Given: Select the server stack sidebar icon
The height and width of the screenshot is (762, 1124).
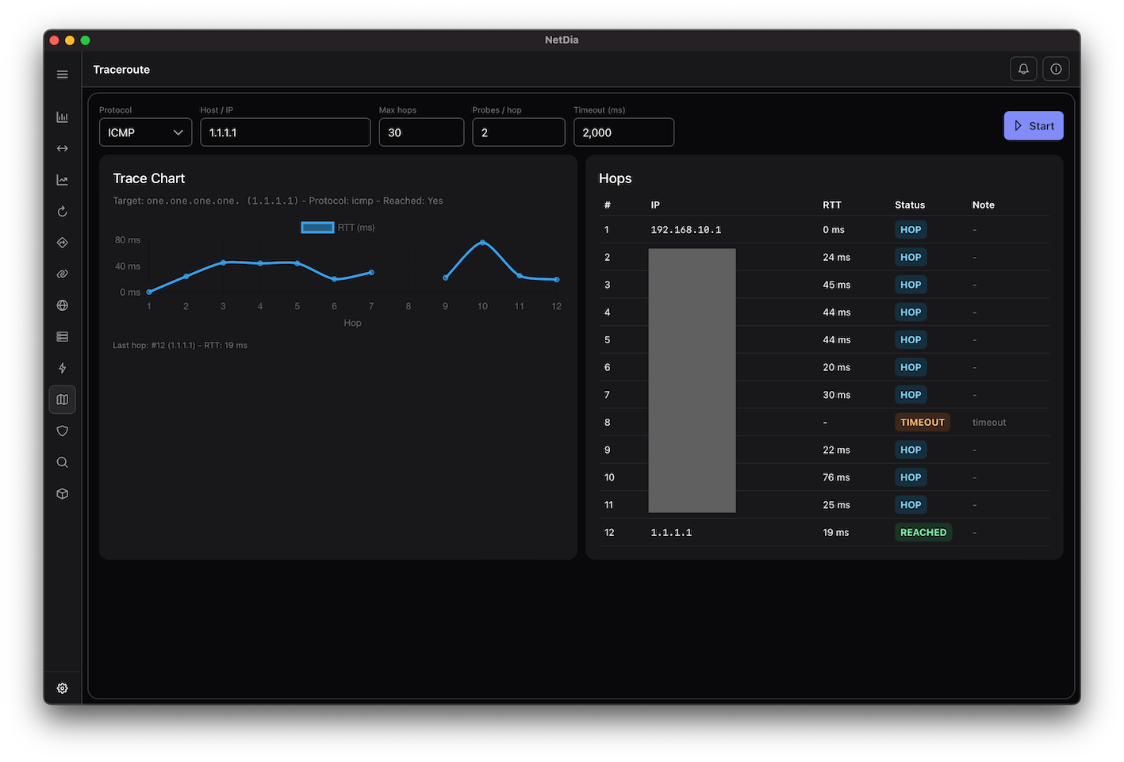Looking at the screenshot, I should pyautogui.click(x=63, y=337).
